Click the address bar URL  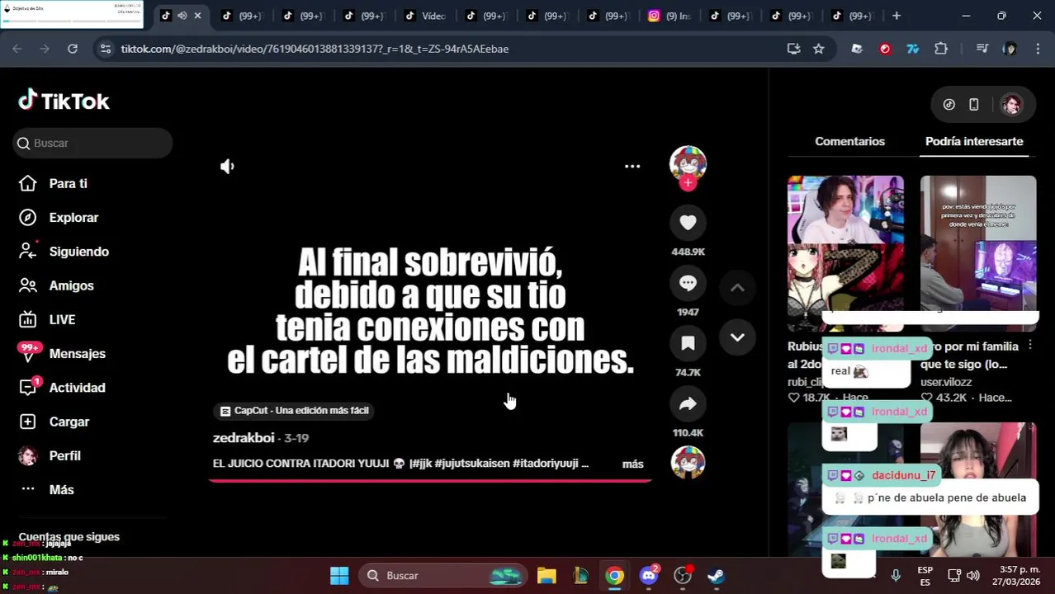pos(315,49)
